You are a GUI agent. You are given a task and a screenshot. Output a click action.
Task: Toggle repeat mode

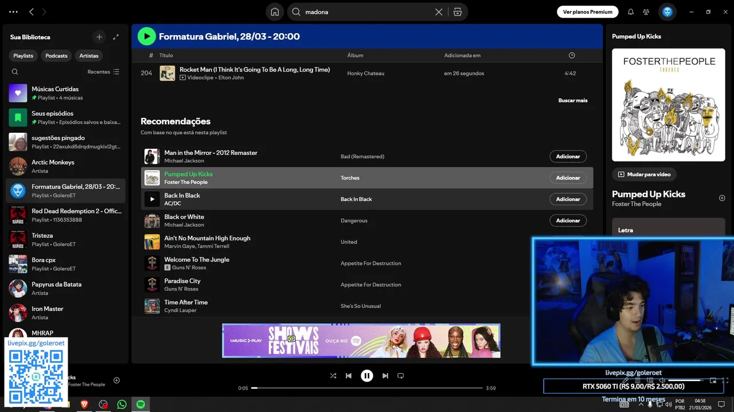pos(401,376)
